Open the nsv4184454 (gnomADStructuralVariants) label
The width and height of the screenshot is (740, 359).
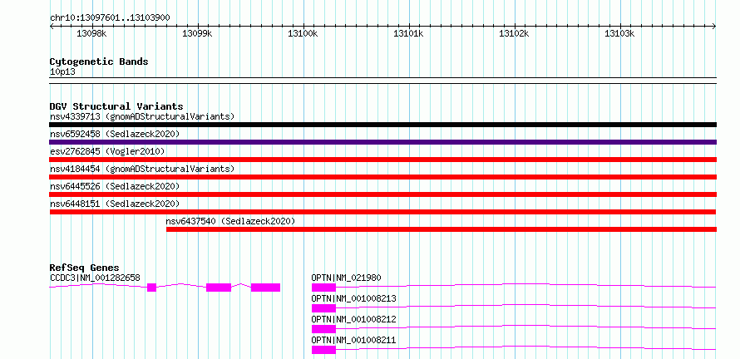[142, 169]
